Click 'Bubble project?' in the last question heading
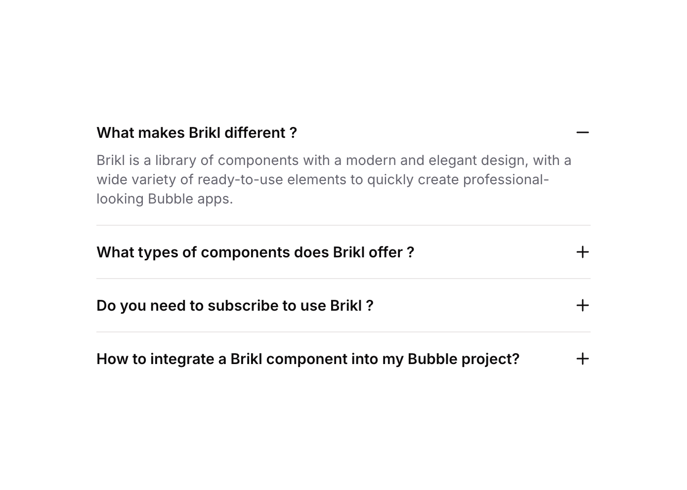This screenshot has width=687, height=490. (x=463, y=359)
